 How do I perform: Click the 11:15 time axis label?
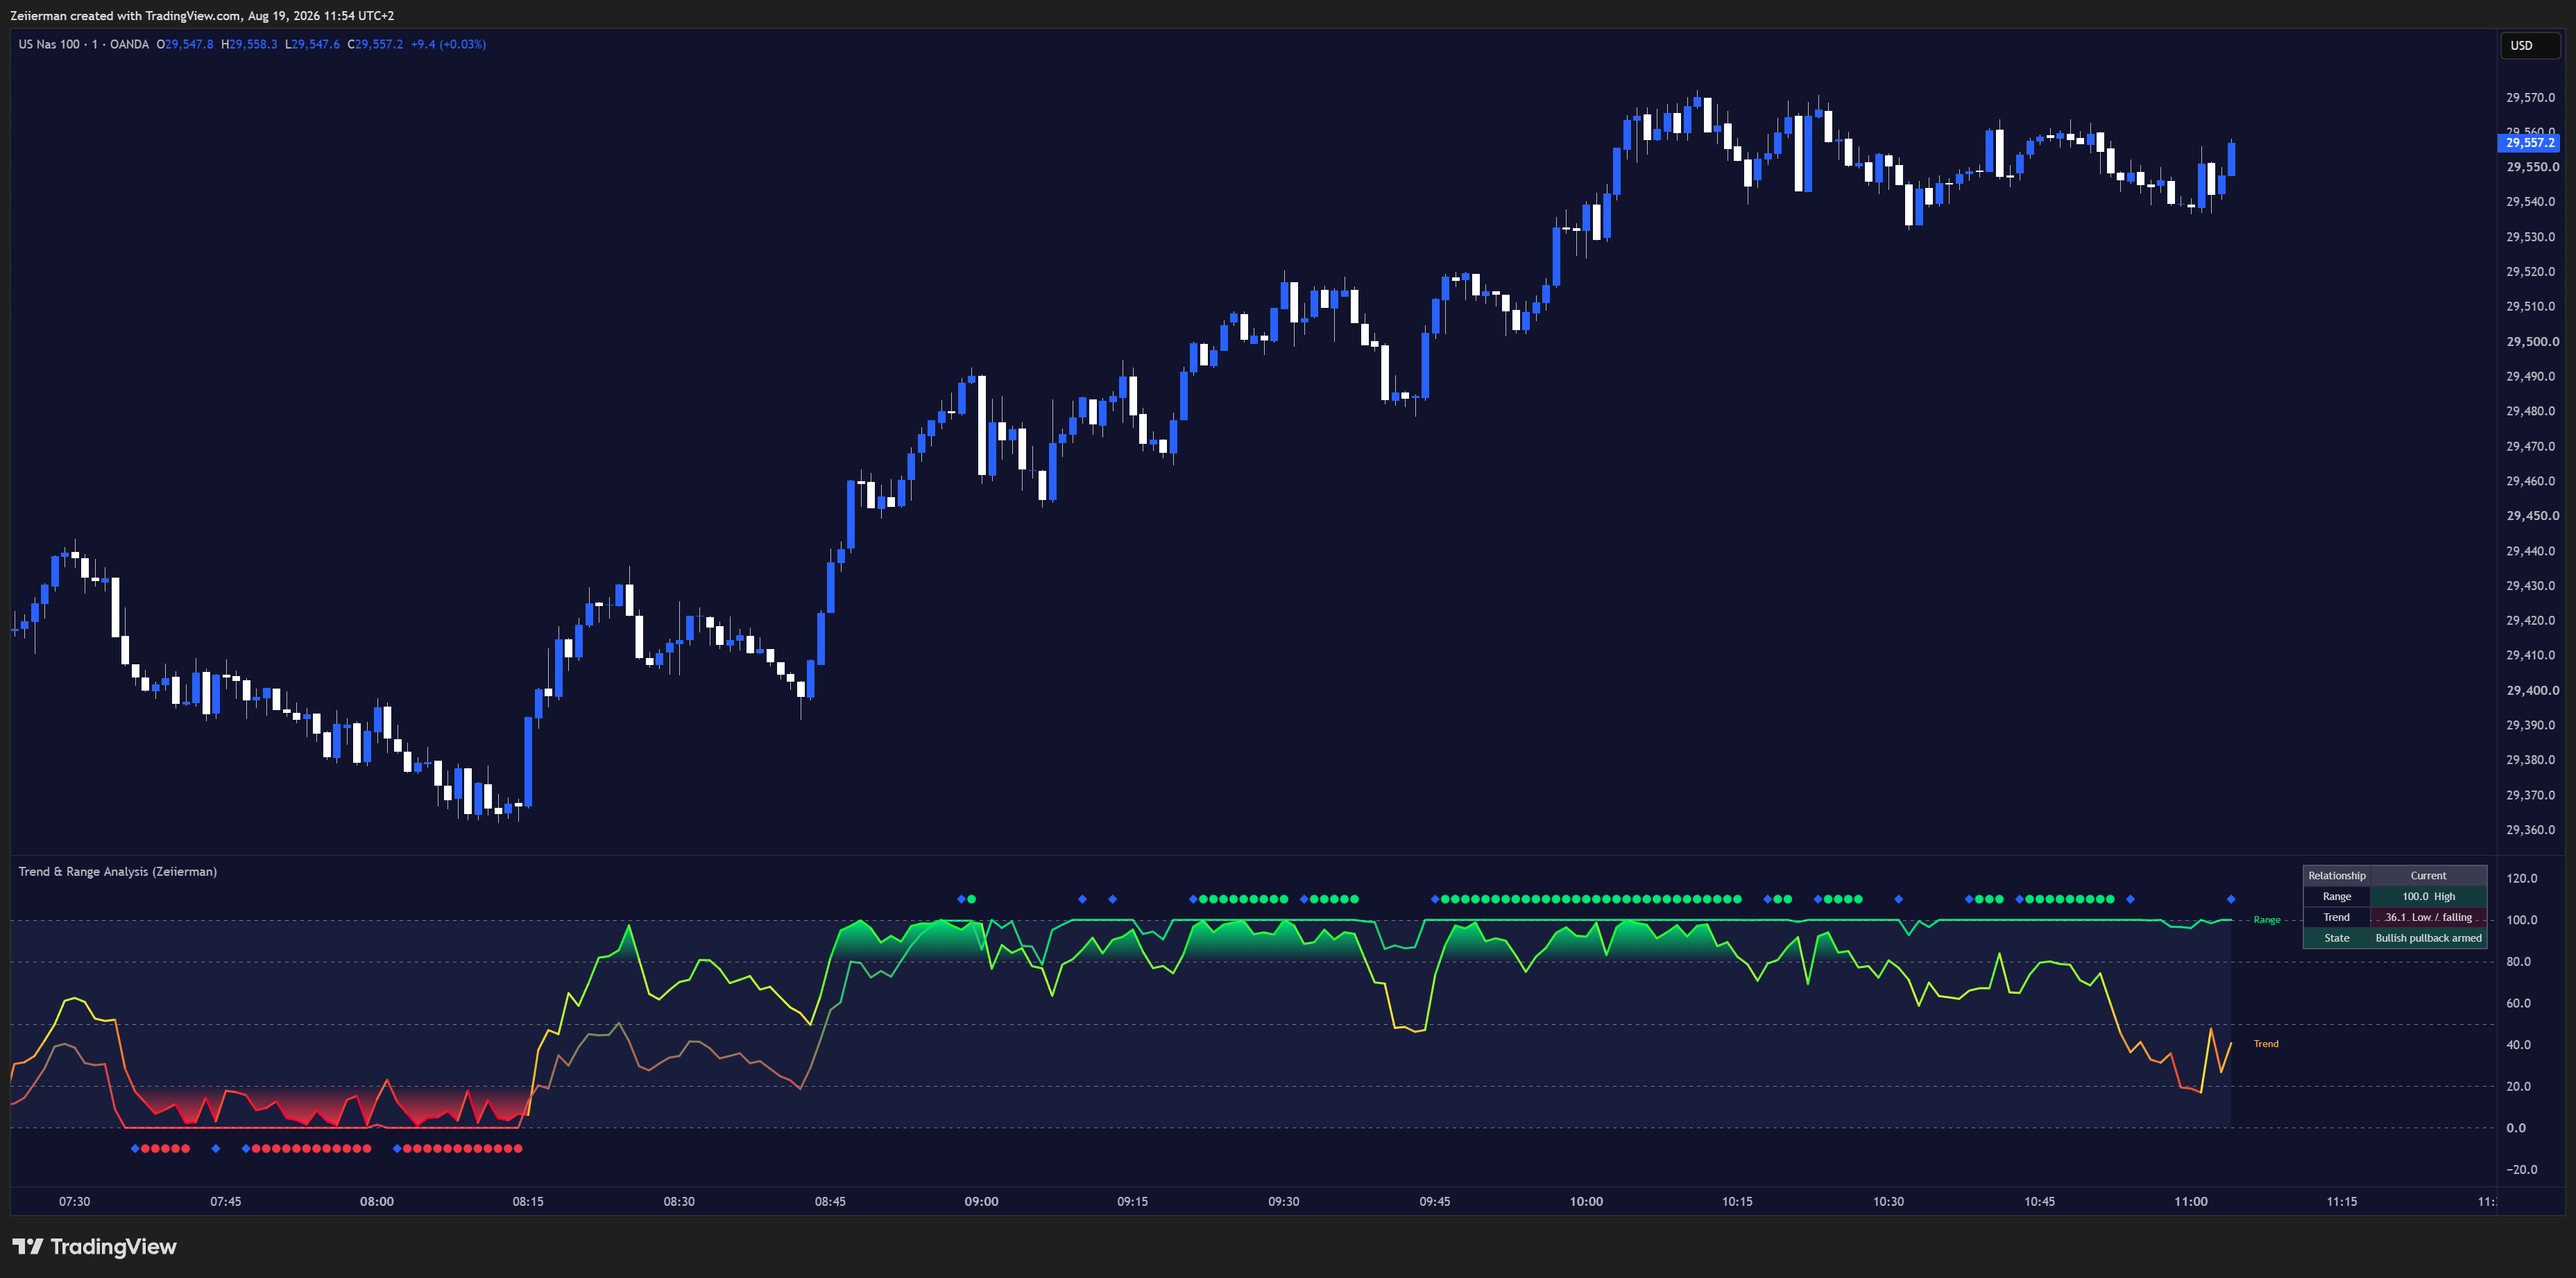tap(2342, 1201)
